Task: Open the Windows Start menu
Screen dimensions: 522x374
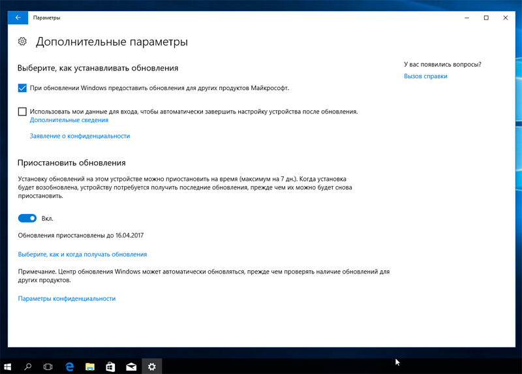Action: 8,366
